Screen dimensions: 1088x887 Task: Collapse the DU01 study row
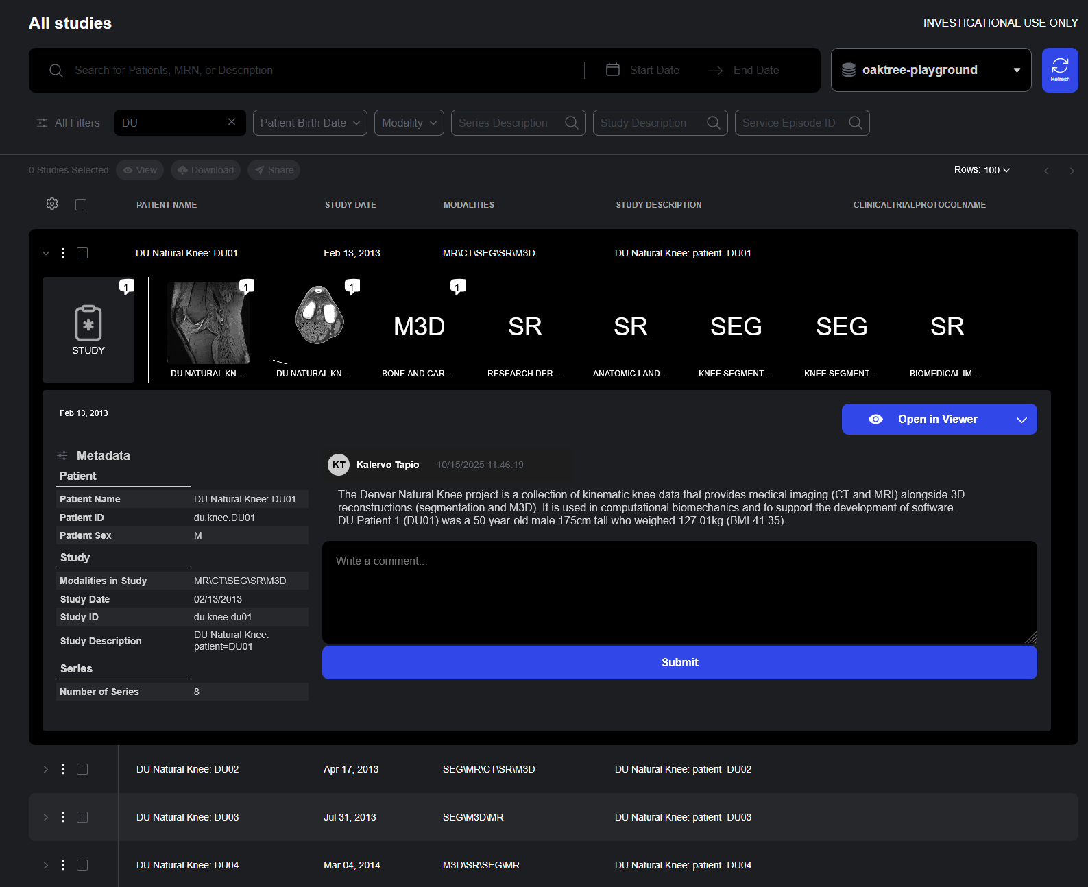coord(46,253)
